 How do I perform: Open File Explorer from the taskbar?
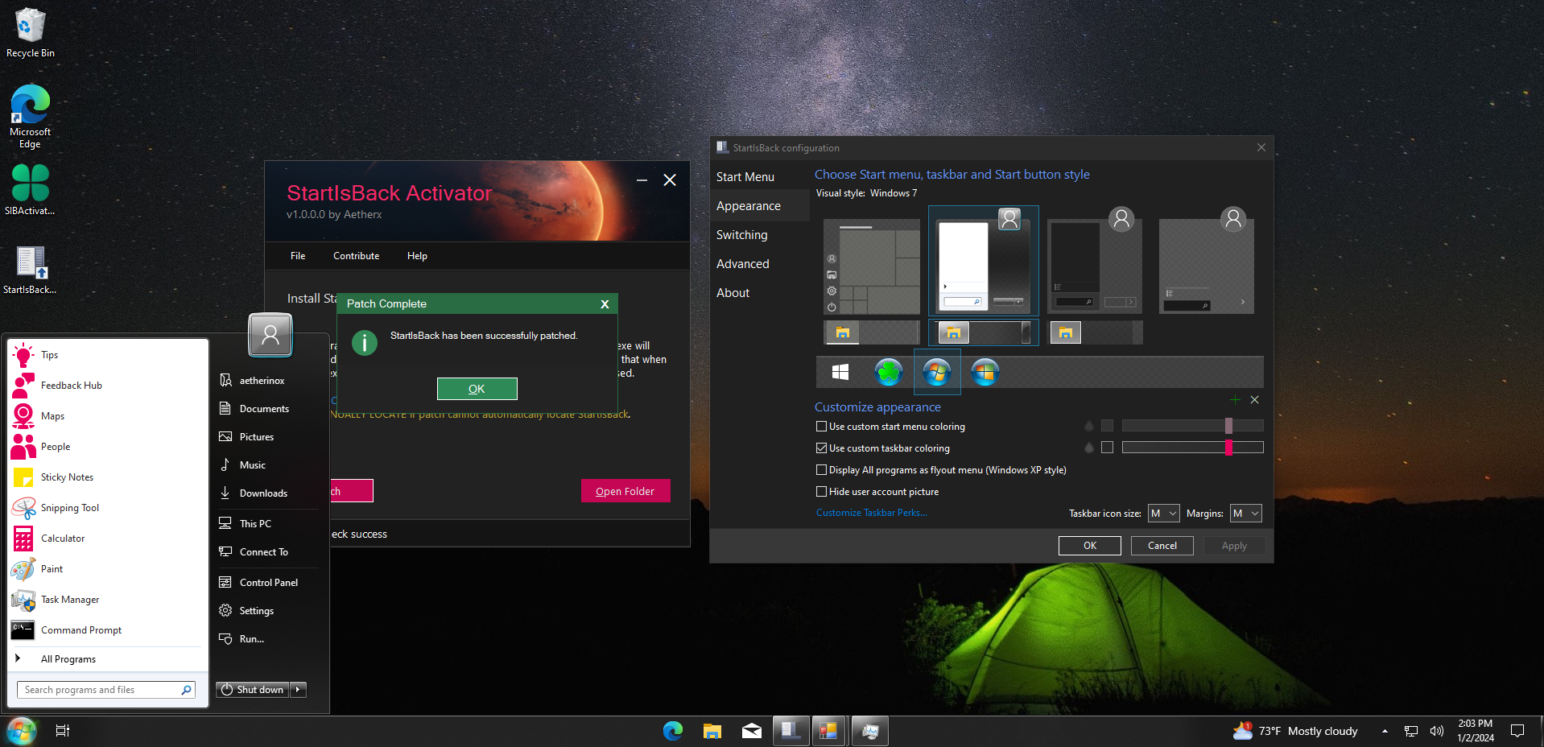pyautogui.click(x=712, y=731)
